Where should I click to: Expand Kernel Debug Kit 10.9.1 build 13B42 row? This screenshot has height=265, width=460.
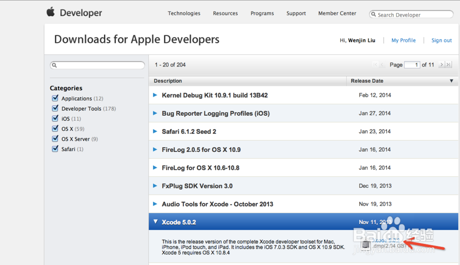click(155, 95)
